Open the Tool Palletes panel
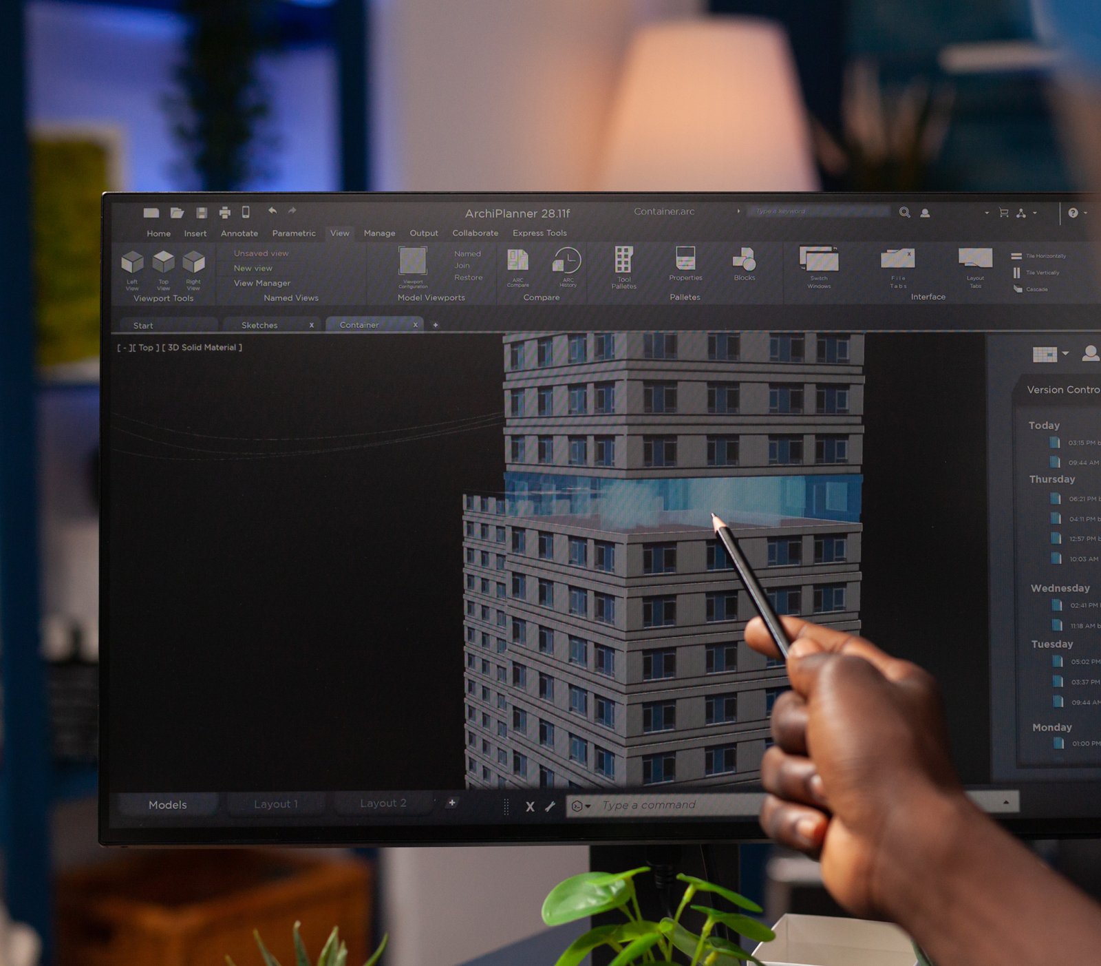The image size is (1101, 966). (x=623, y=261)
